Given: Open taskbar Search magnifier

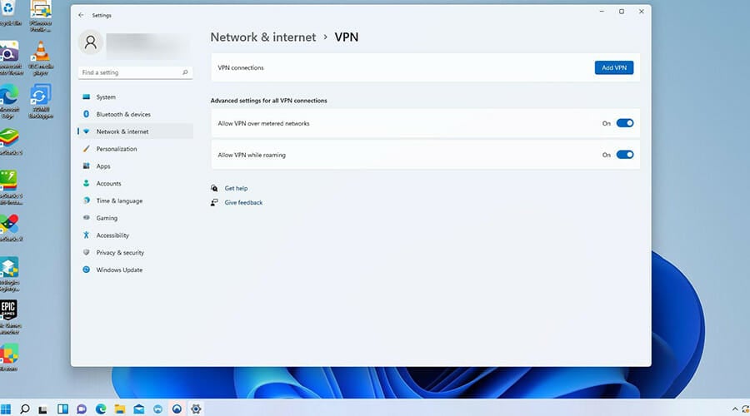Looking at the screenshot, I should (x=25, y=409).
